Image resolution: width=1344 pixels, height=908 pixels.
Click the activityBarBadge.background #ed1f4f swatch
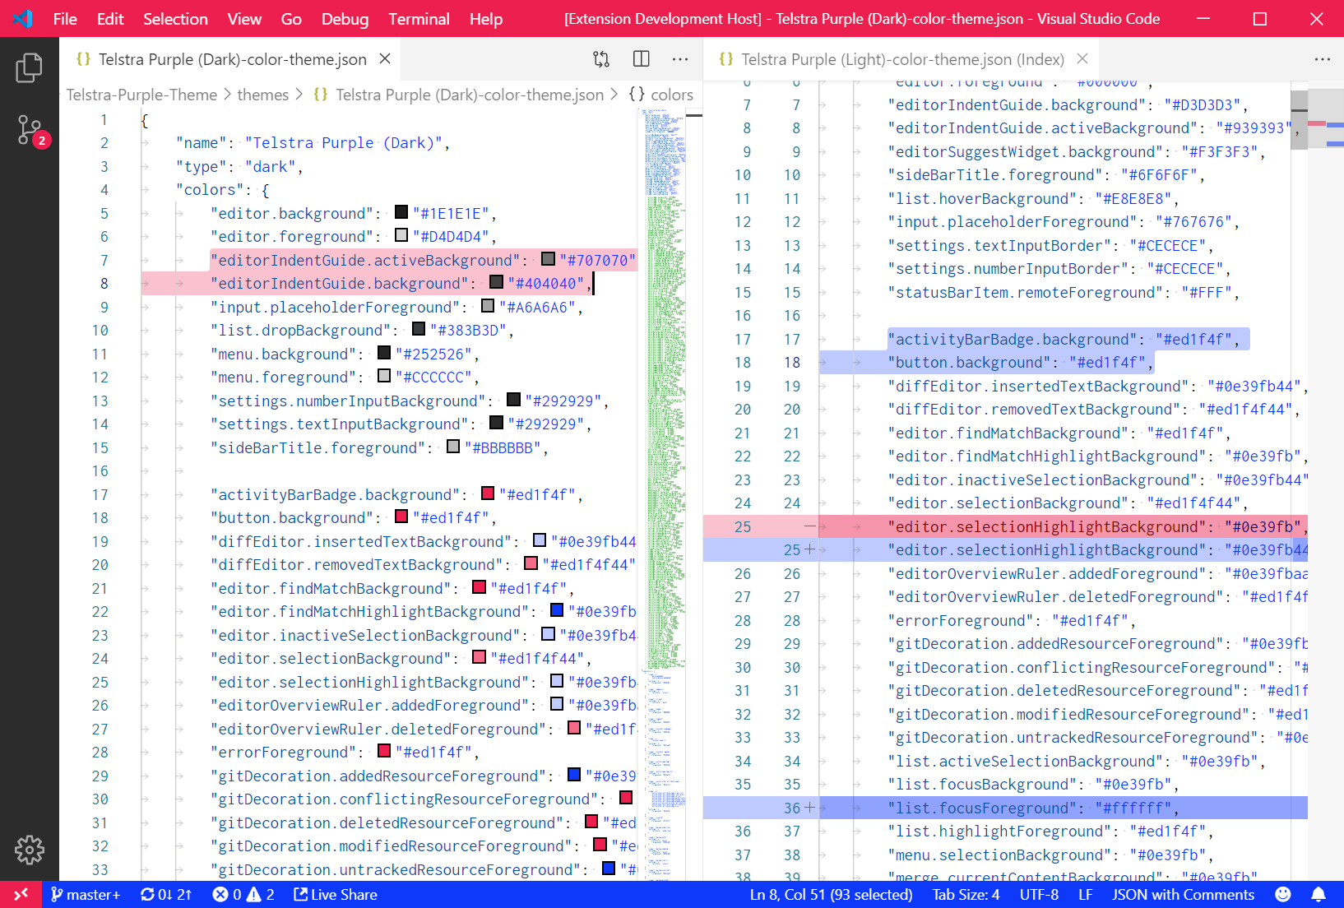point(488,493)
